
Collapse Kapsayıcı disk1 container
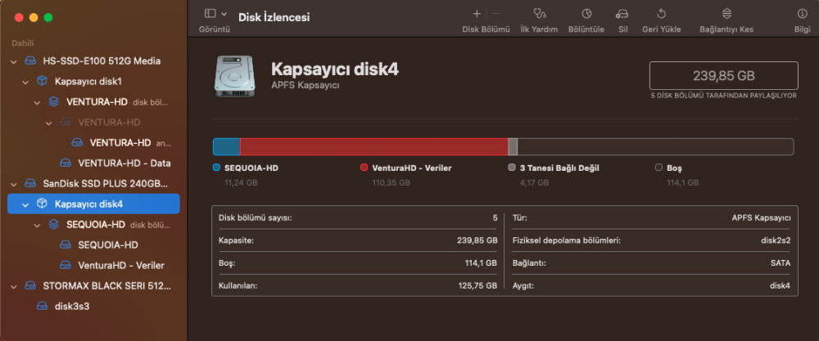[x=25, y=82]
